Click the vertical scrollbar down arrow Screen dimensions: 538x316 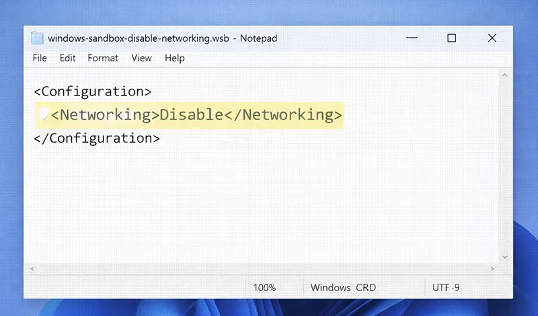[x=504, y=258]
